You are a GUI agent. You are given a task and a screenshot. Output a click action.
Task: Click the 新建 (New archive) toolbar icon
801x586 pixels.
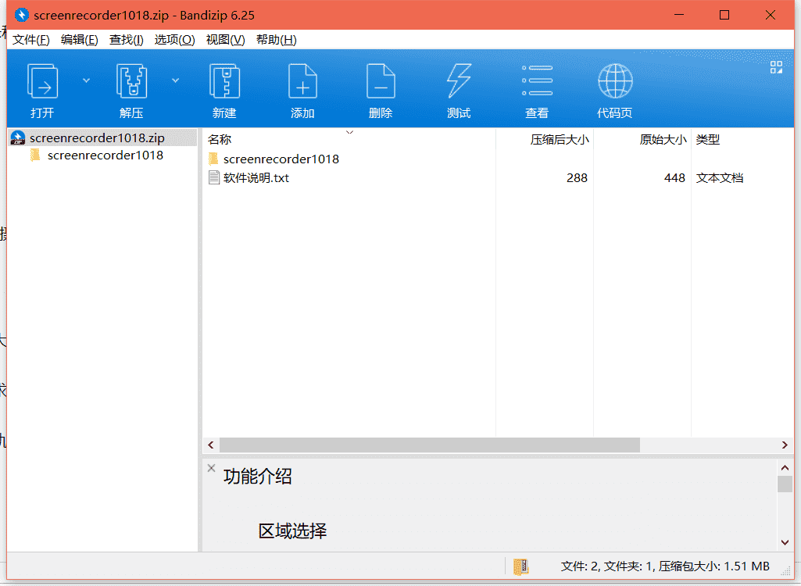click(224, 80)
